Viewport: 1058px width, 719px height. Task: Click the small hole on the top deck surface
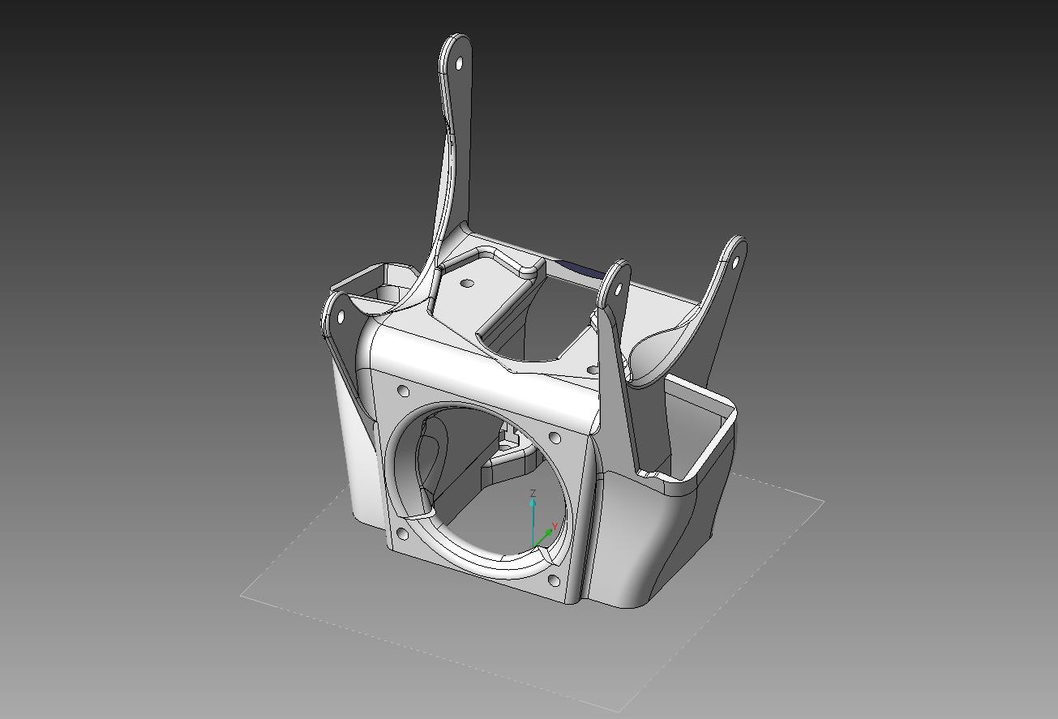tap(468, 284)
